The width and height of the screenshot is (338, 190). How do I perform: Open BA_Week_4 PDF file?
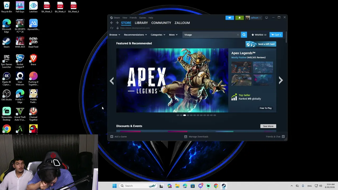click(x=60, y=7)
